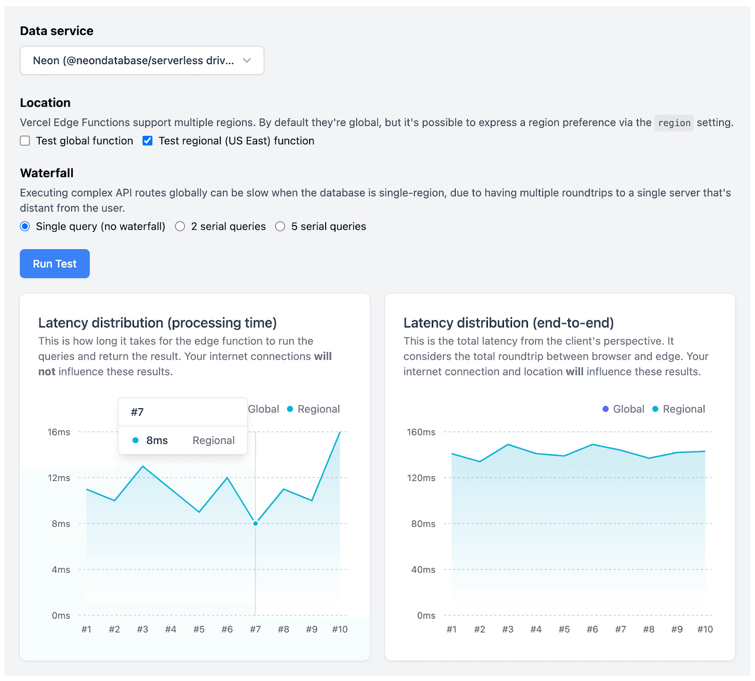Click #6 x-axis label in end-to-end chart
Image resolution: width=755 pixels, height=681 pixels.
[x=592, y=629]
